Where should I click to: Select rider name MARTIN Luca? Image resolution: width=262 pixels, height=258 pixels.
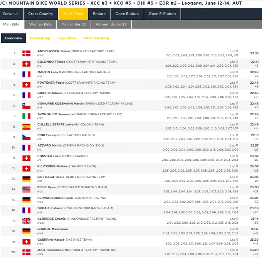(48, 72)
